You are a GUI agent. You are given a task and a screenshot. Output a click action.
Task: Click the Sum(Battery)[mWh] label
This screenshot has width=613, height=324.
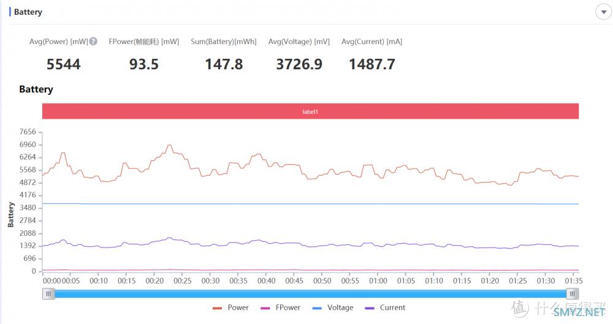224,42
